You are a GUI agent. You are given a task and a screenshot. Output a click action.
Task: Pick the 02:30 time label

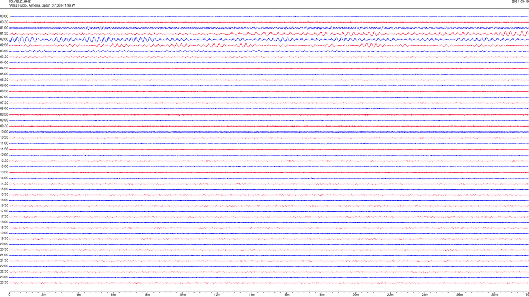(4, 45)
